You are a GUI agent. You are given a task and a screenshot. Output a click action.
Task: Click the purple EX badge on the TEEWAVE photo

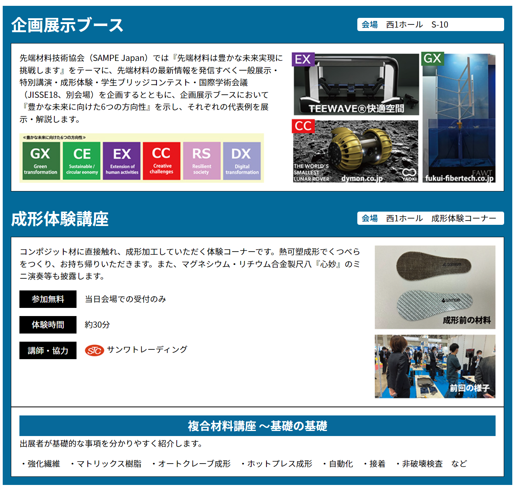pos(303,59)
